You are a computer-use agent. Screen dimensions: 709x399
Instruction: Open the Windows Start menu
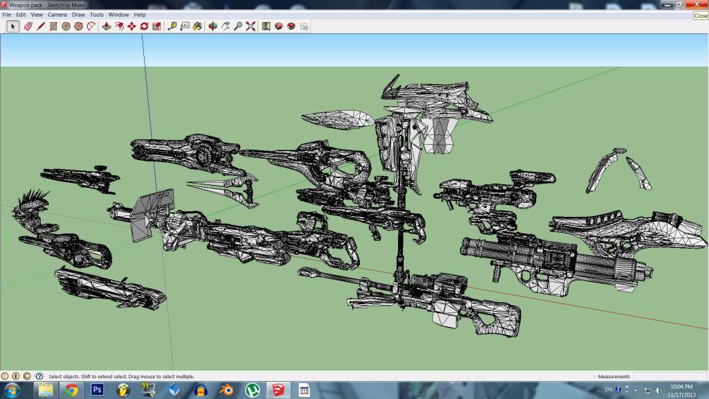(11, 390)
